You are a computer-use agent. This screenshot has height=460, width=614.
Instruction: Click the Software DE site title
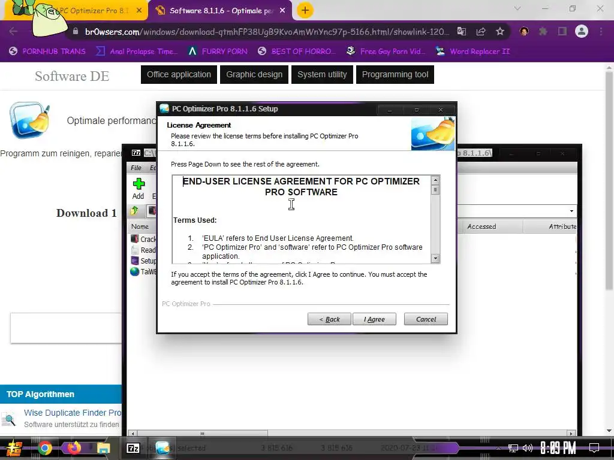point(72,76)
